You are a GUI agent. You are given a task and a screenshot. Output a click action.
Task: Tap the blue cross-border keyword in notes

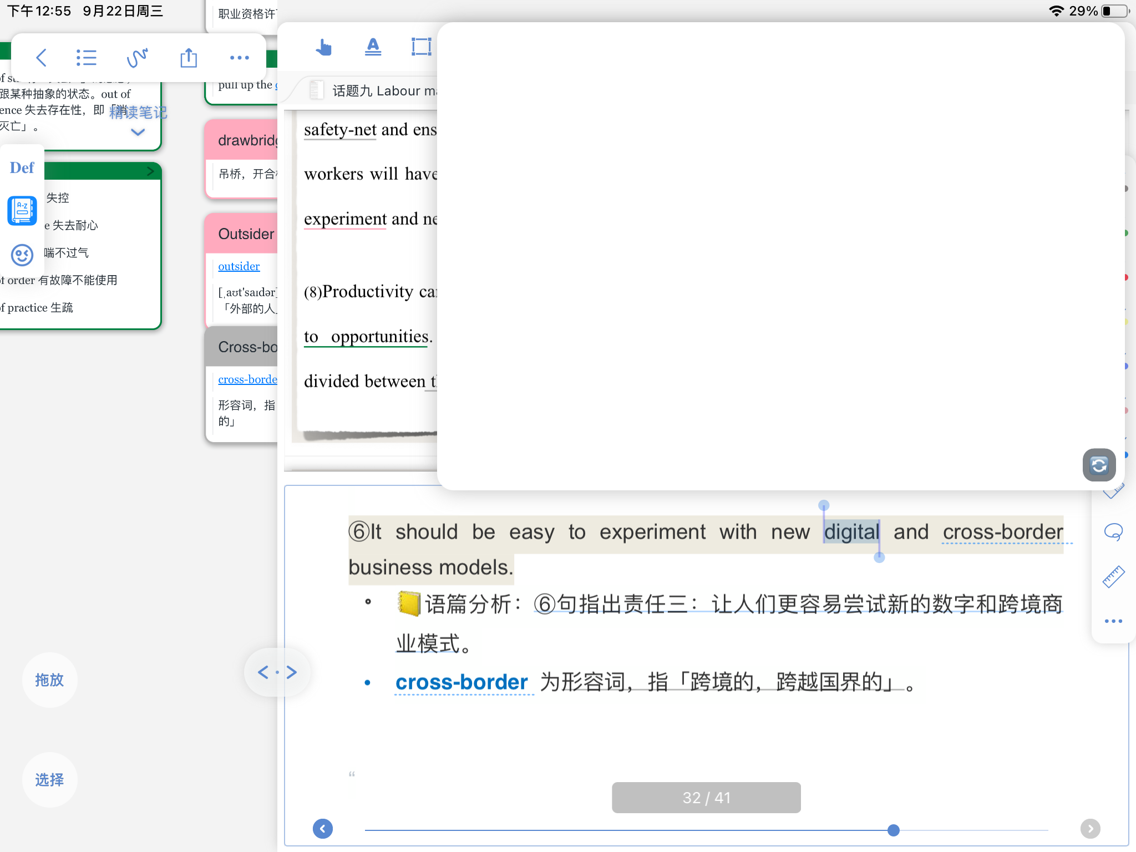coord(461,682)
